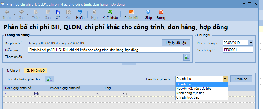Viewport: 263px width, 109px height.
Task: Save with the Cất floppy disk icon
Action: pyautogui.click(x=58, y=12)
